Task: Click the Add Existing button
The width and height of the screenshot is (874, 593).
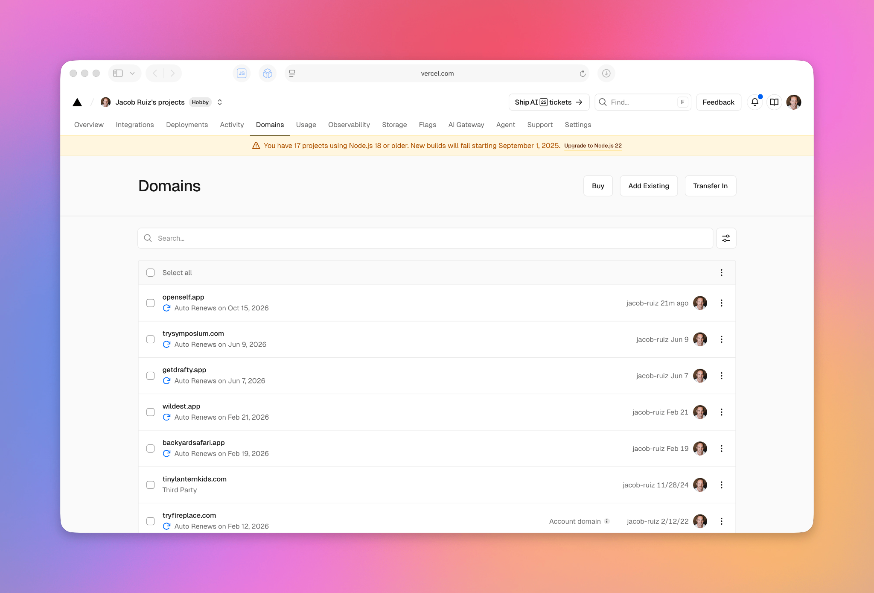Action: 648,186
